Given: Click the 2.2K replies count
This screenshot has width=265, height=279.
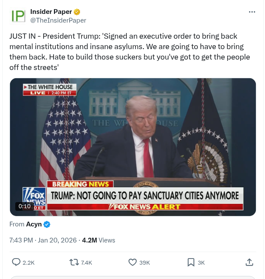Looking at the screenshot, I should [x=29, y=262].
